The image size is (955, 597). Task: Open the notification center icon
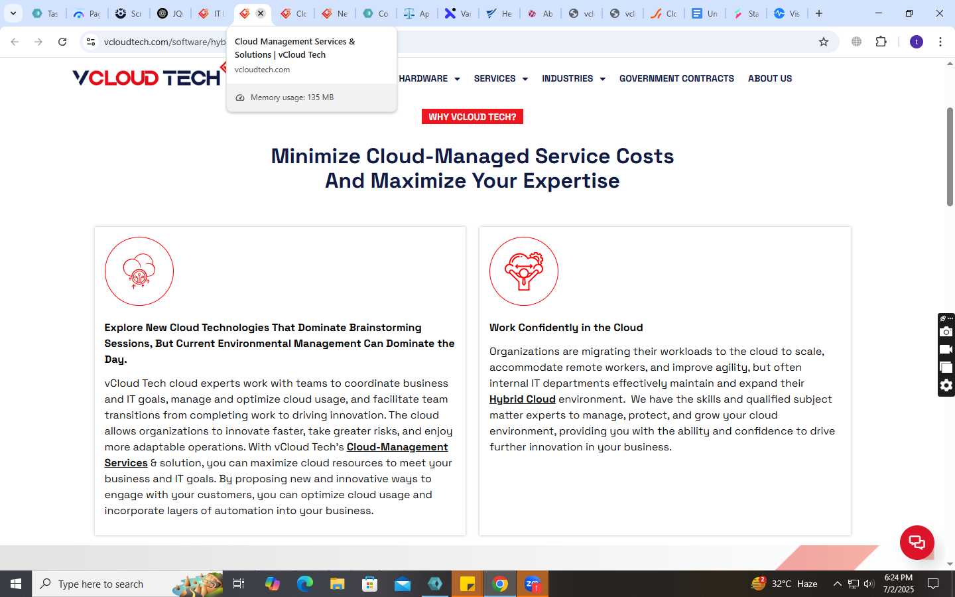pyautogui.click(x=933, y=584)
